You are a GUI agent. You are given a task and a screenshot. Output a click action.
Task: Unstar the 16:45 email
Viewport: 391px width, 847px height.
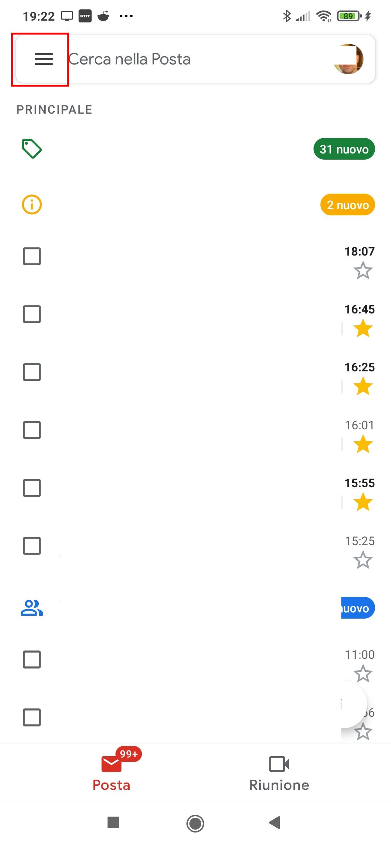tap(363, 329)
